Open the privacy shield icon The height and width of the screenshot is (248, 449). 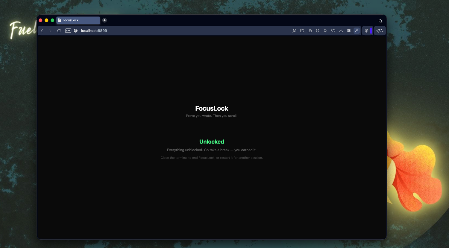[x=318, y=31]
